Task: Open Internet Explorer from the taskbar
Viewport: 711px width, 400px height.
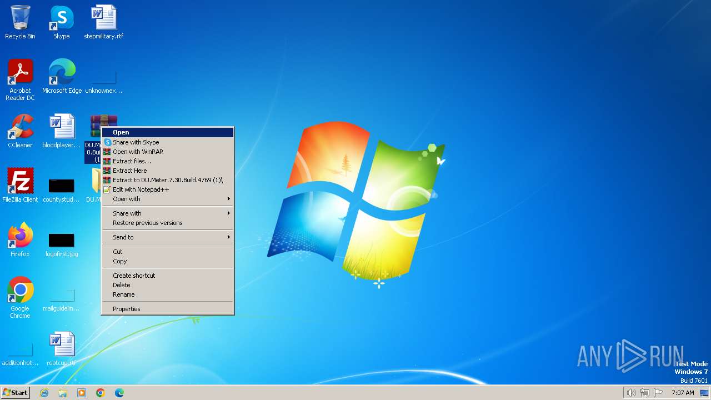Action: pyautogui.click(x=44, y=393)
